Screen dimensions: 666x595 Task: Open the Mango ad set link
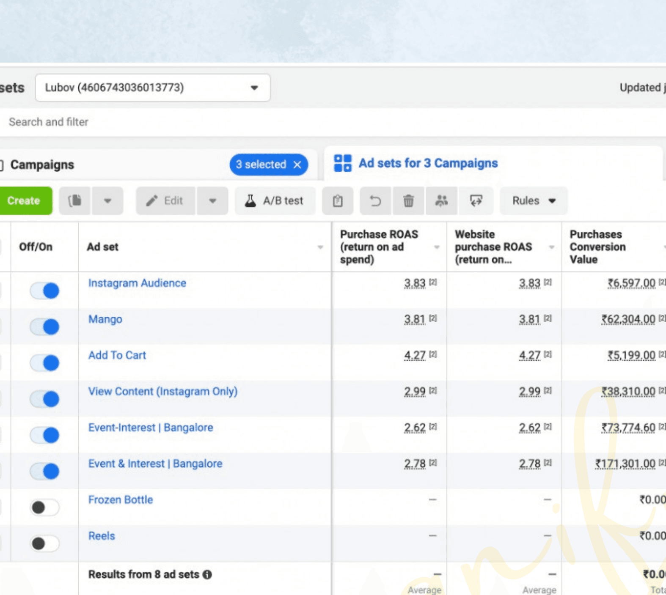105,319
